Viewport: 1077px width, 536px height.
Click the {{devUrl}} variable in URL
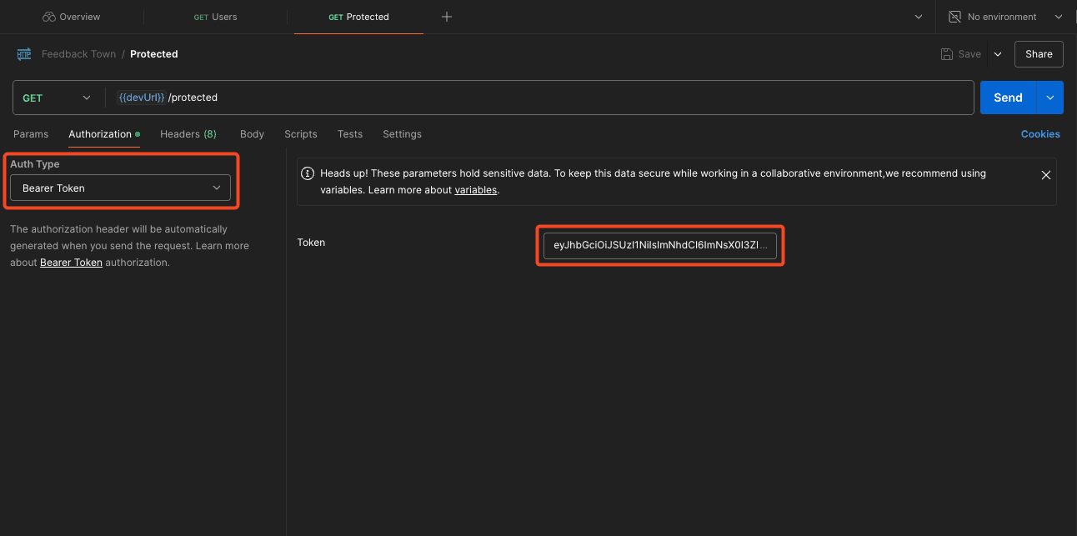[141, 98]
